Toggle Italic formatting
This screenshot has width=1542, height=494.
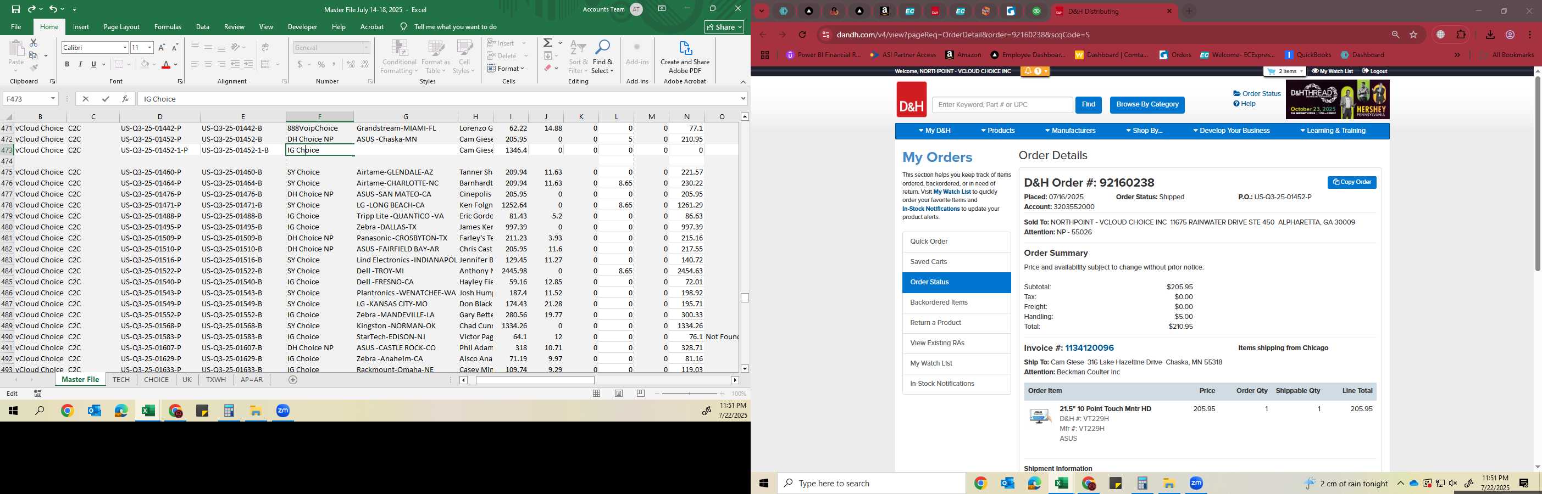click(80, 65)
